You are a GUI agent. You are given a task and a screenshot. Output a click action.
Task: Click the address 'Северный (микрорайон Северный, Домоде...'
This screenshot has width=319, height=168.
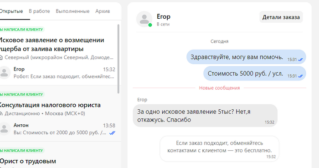(x=59, y=57)
